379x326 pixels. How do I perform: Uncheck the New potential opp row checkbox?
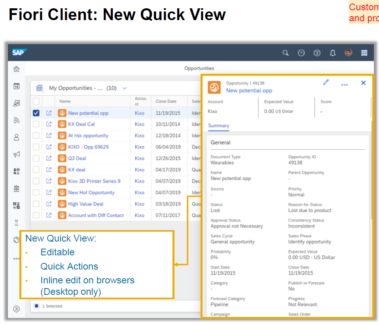36,113
